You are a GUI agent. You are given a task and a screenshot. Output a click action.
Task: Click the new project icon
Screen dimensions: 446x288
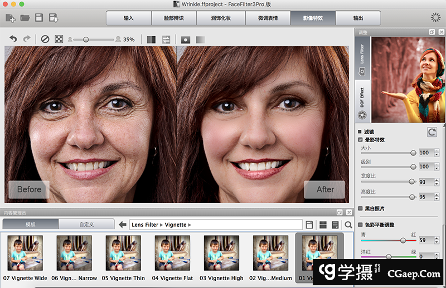click(11, 18)
